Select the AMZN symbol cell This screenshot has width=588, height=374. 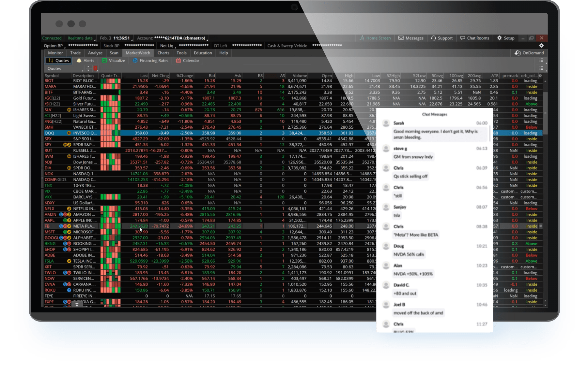[x=50, y=215]
